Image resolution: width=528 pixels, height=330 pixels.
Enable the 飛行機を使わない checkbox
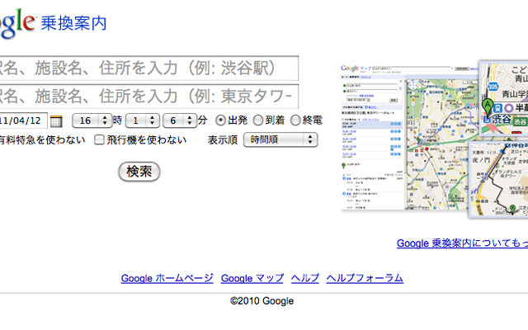coord(99,139)
